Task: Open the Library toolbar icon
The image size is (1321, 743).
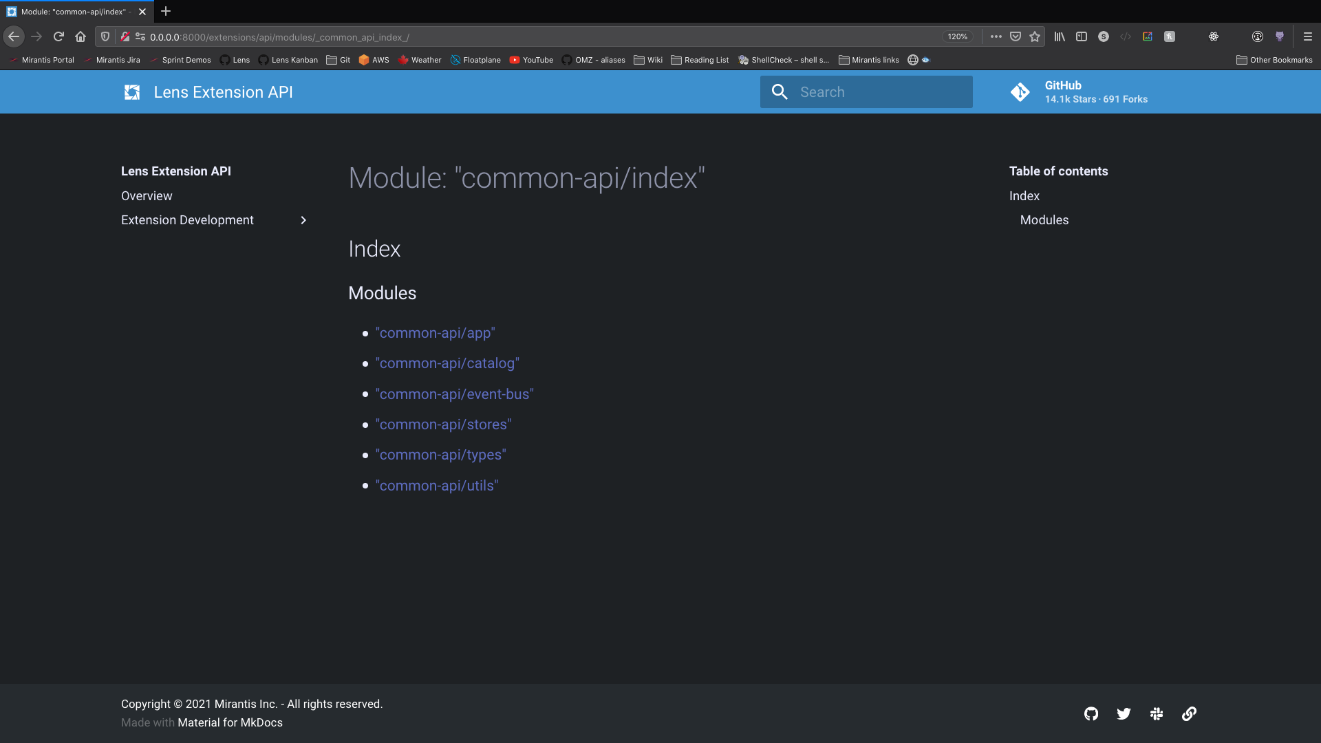Action: point(1060,36)
